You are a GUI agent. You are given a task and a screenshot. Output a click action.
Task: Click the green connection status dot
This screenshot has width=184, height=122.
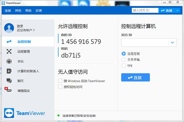tap(59, 116)
